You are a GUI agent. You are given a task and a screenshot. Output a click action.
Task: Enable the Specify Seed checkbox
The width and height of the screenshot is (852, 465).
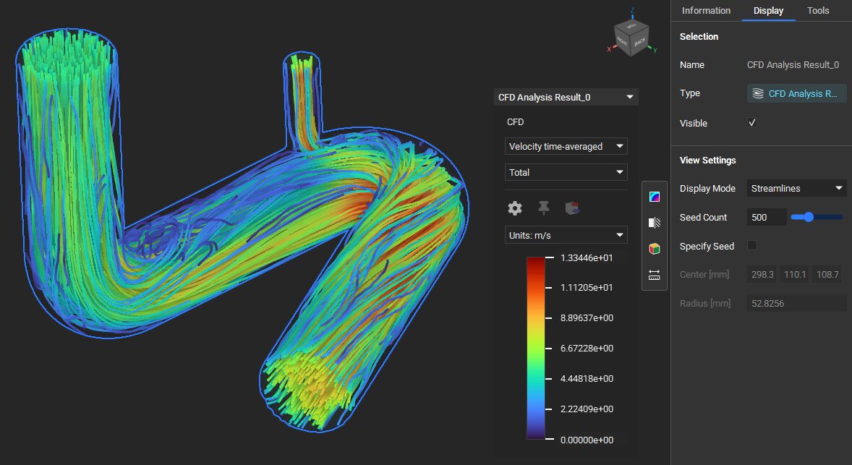pyautogui.click(x=751, y=245)
